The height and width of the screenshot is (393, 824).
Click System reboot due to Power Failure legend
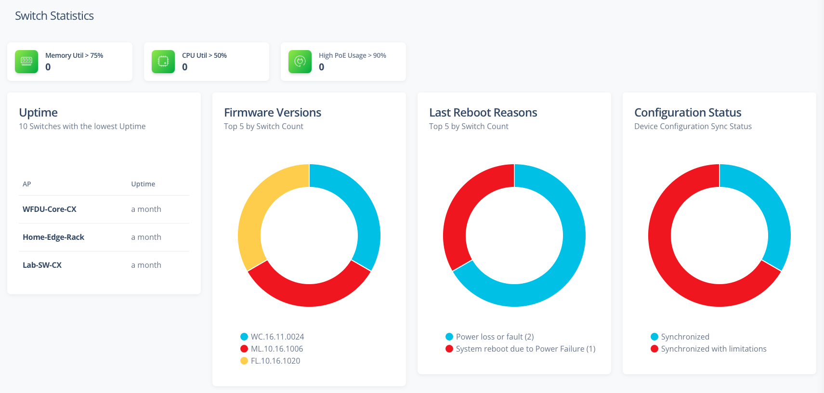525,349
